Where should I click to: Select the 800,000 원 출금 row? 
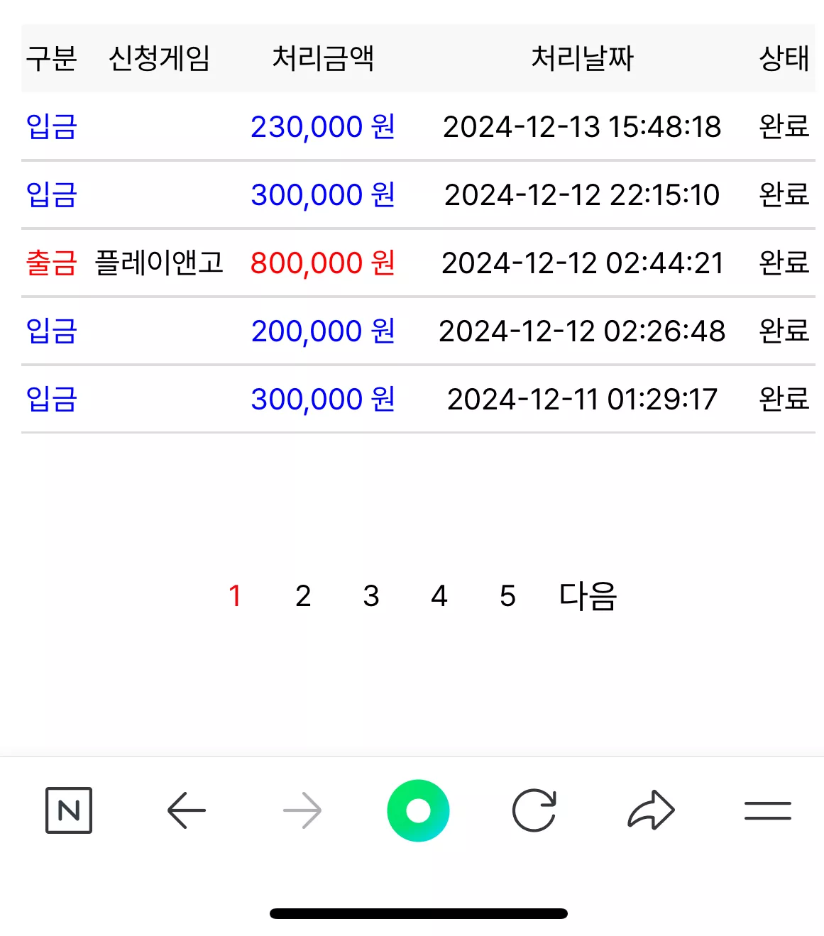coord(418,263)
